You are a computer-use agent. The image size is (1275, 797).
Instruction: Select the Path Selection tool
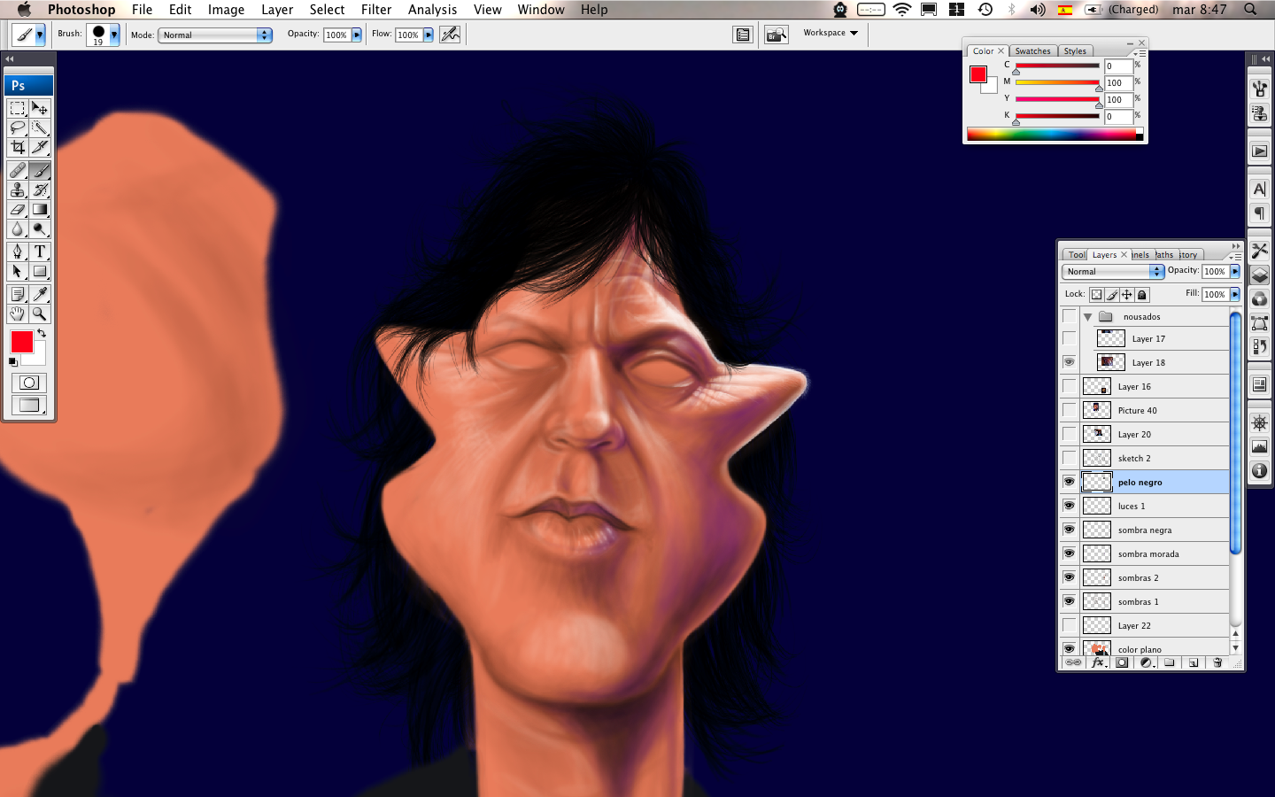tap(17, 271)
